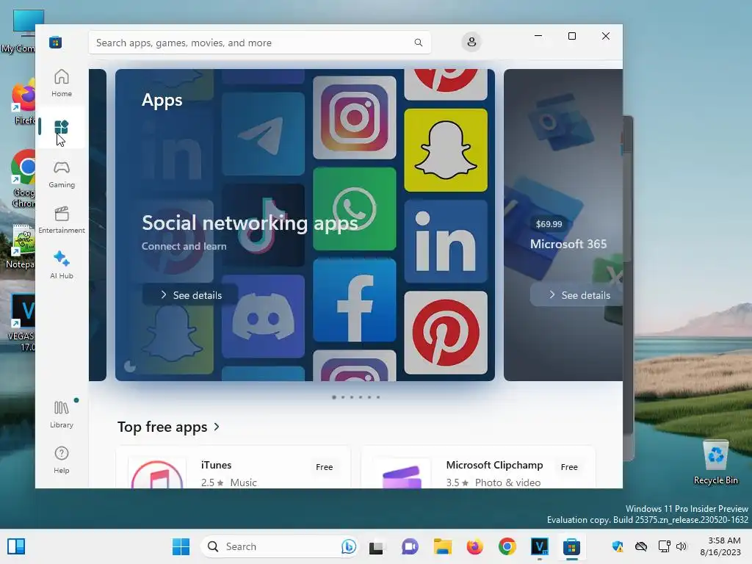Select the Google Chrome desktop shortcut
Screen dimensions: 752x564
23,178
